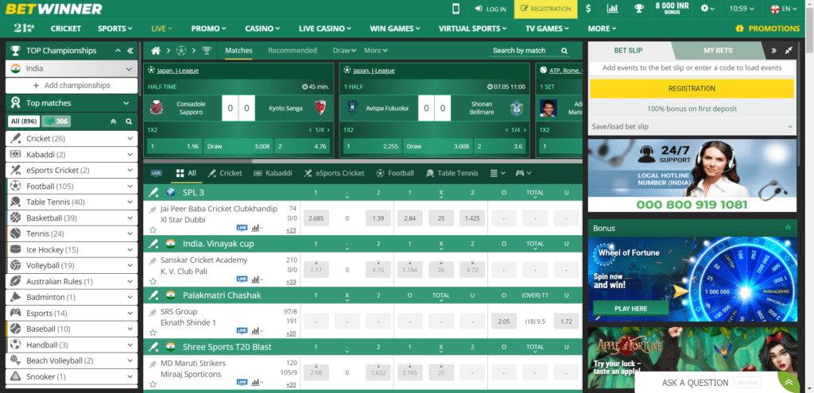Viewport: 814px width, 393px height.
Task: Open the settings gear menu
Action: coord(707,9)
